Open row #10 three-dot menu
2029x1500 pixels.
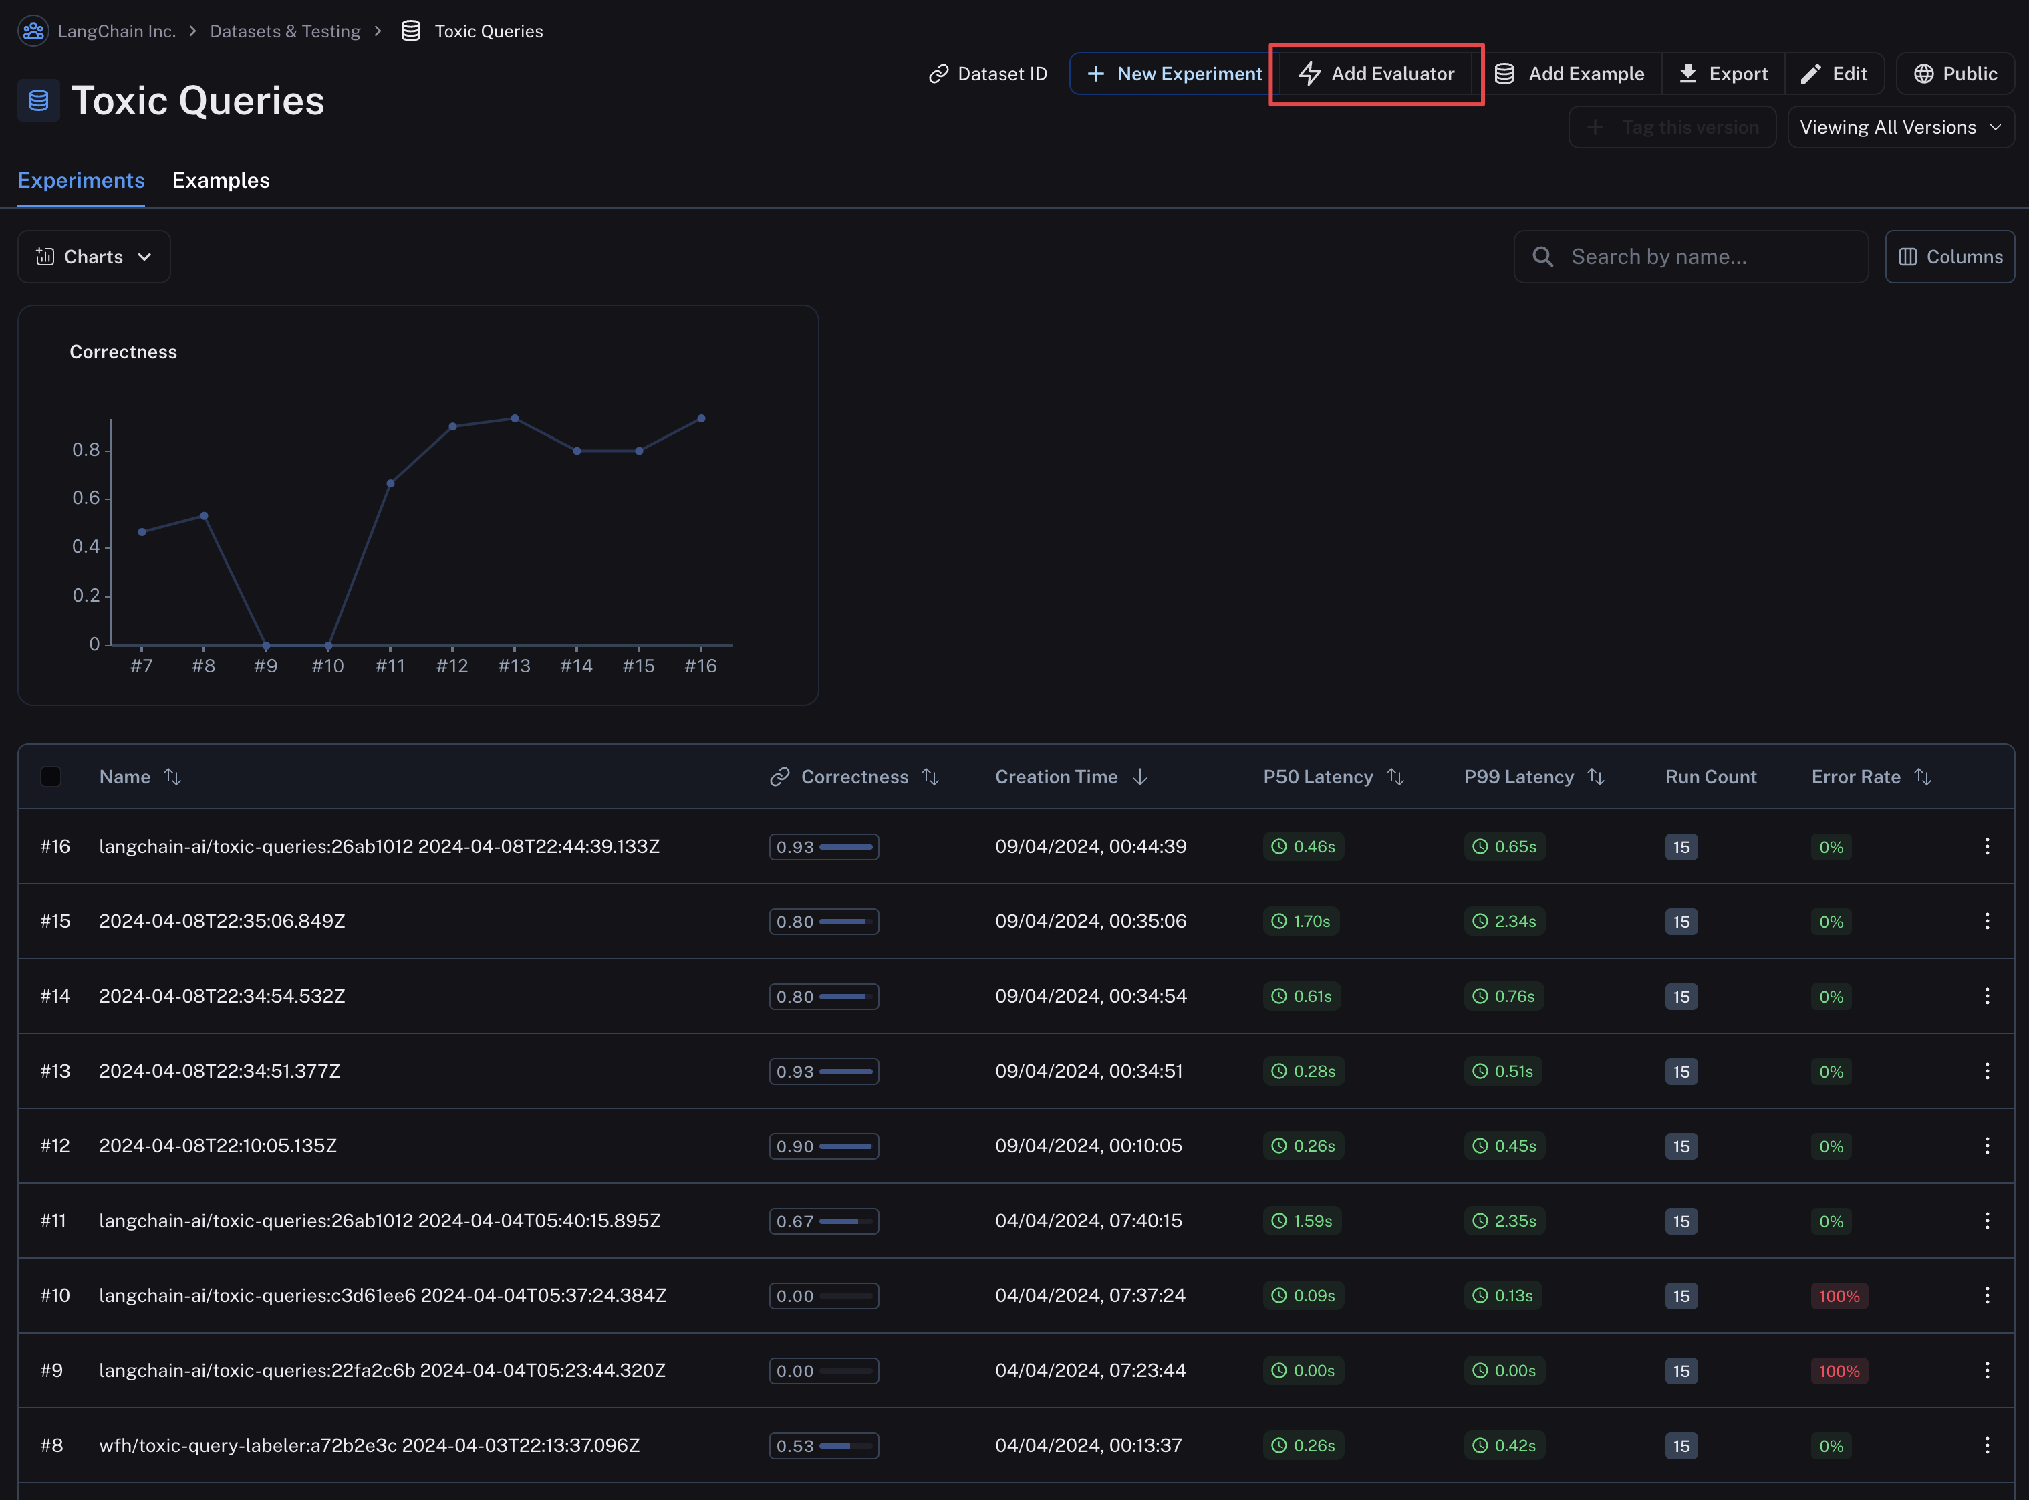pos(1988,1295)
